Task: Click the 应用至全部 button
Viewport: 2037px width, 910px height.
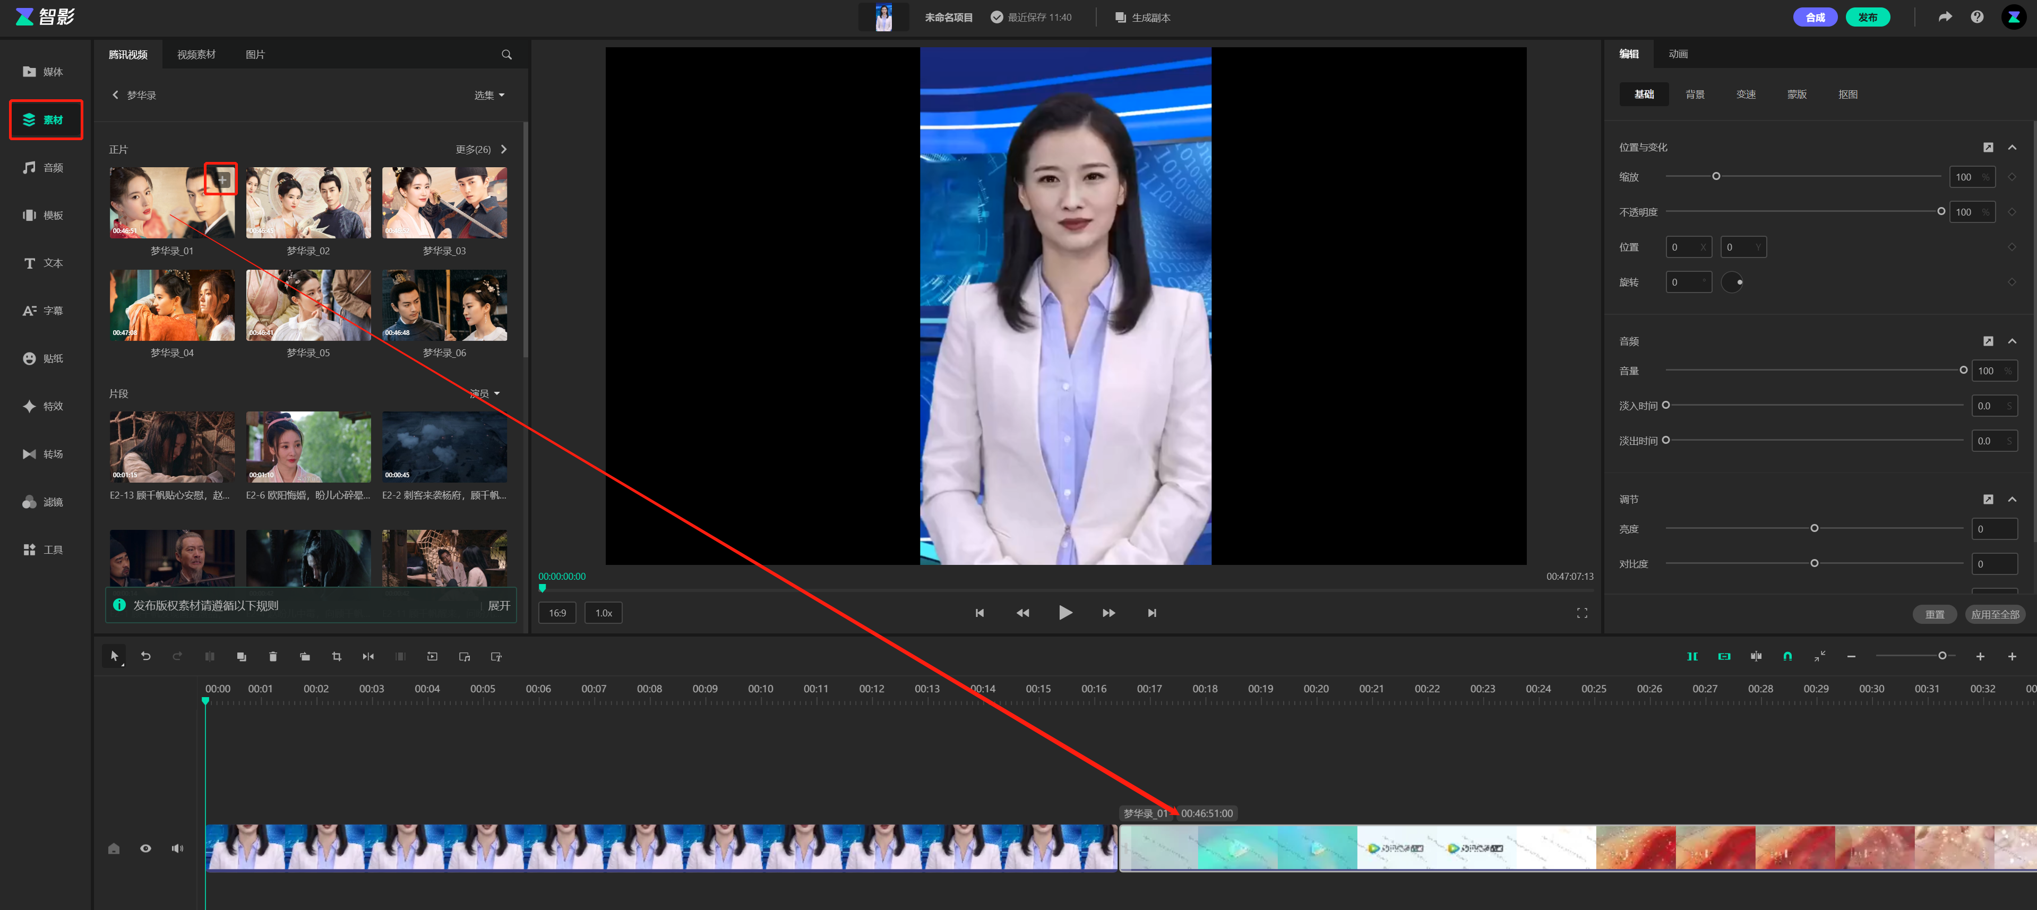Action: coord(1995,614)
